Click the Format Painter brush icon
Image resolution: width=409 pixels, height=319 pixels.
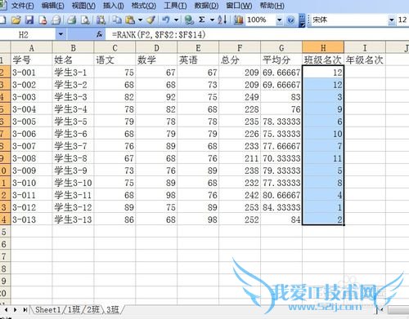pos(151,20)
